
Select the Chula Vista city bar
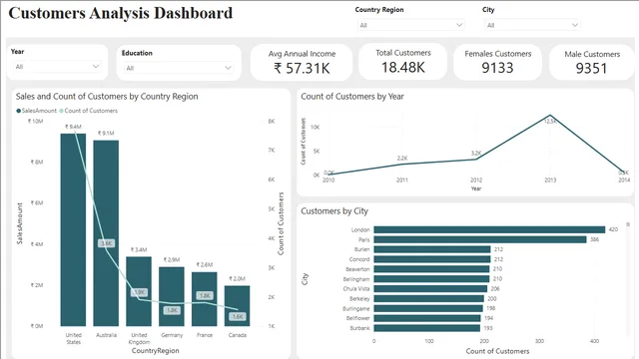(x=430, y=288)
